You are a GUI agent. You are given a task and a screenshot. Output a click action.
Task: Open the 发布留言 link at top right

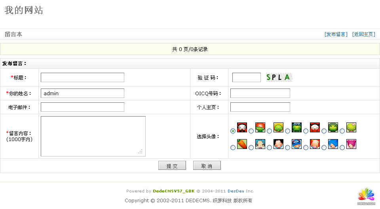coord(336,34)
